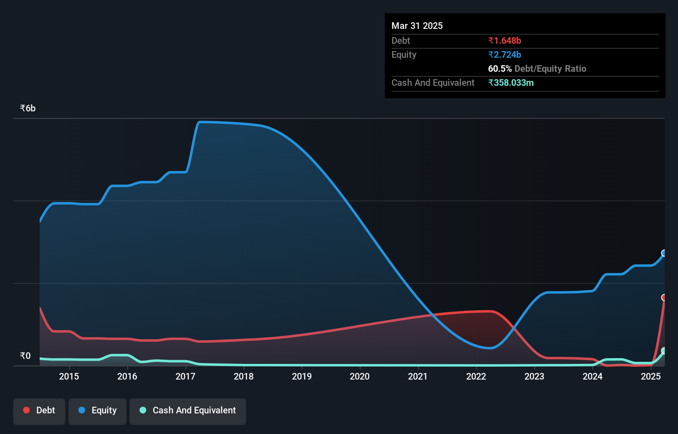678x434 pixels.
Task: Click the 2023 x-axis label
Action: tap(534, 376)
